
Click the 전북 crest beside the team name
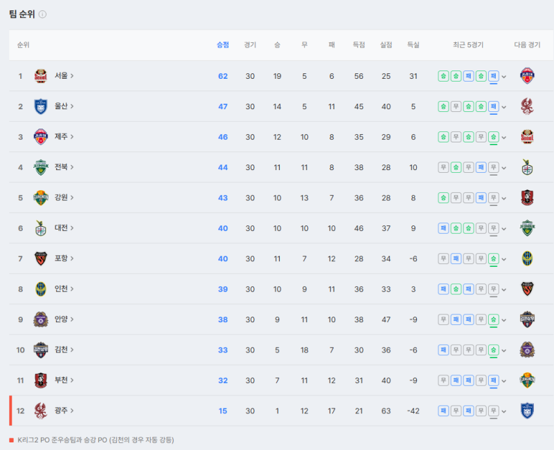pos(41,167)
